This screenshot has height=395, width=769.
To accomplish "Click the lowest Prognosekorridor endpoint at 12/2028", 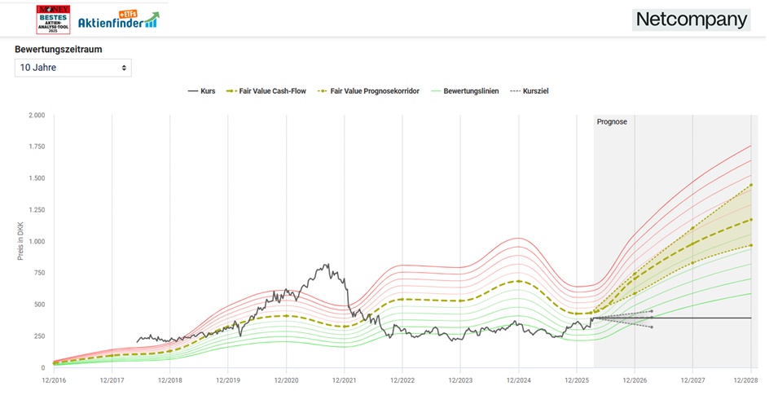I will tap(750, 245).
